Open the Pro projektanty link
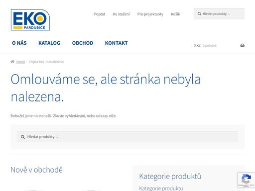This screenshot has height=191, width=255. click(150, 14)
